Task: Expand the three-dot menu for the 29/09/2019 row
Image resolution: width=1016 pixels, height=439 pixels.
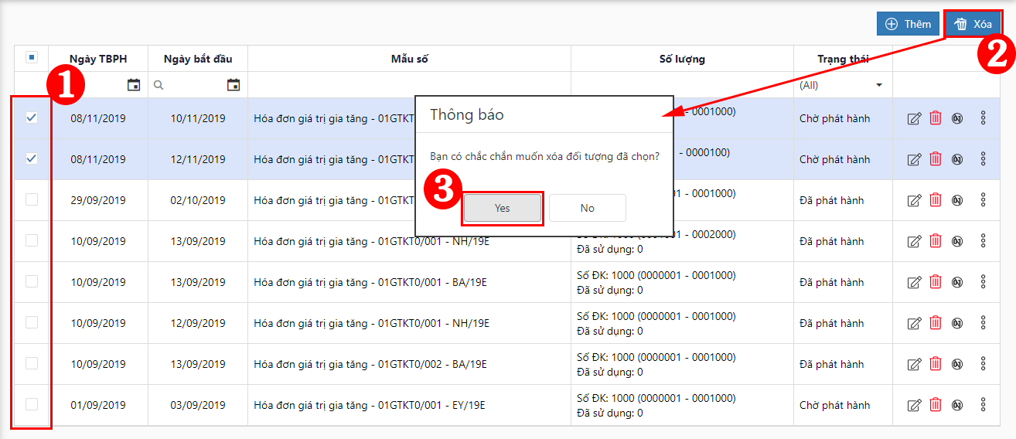Action: pyautogui.click(x=983, y=200)
